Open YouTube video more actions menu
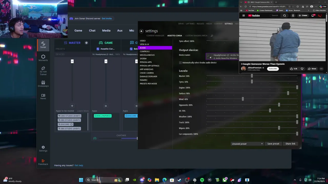 (x=321, y=69)
